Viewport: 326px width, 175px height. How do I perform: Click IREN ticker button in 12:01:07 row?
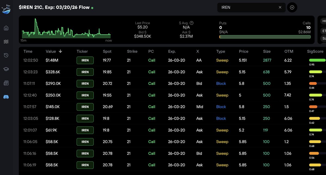pyautogui.click(x=85, y=130)
